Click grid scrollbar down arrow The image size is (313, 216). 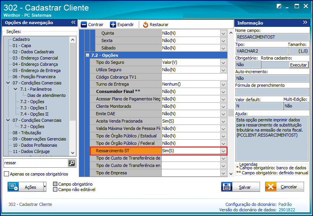231,174
